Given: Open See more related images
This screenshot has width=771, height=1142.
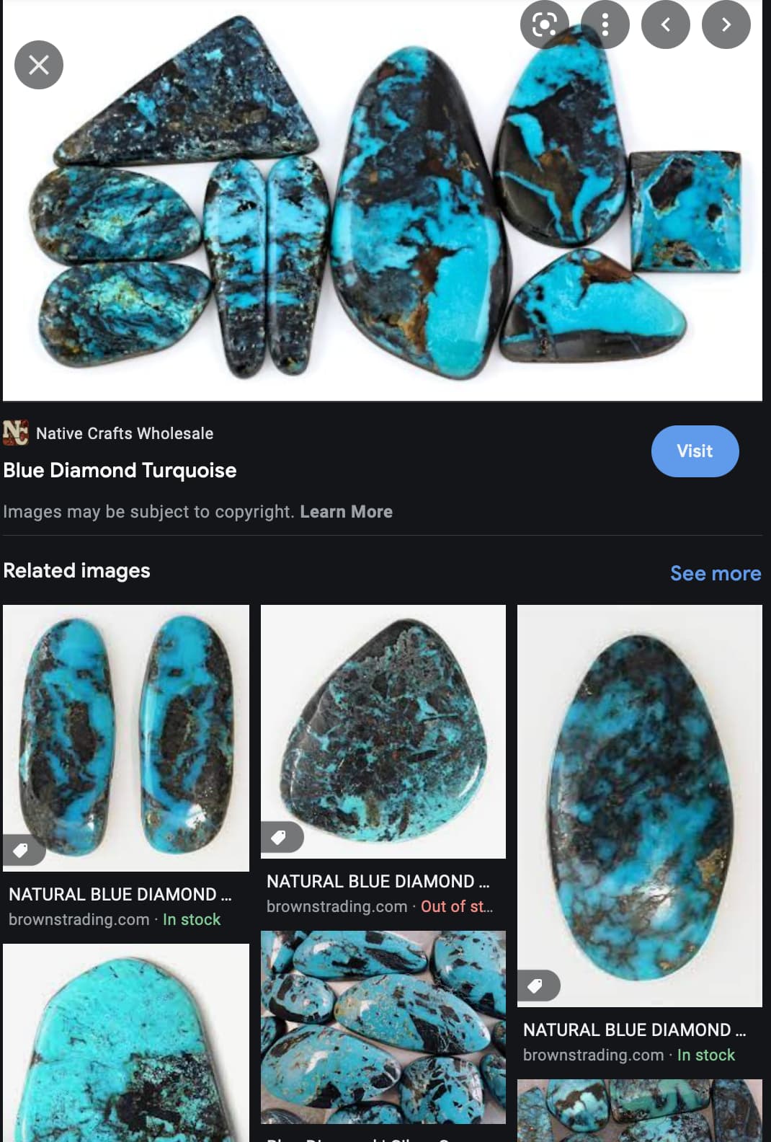Looking at the screenshot, I should tap(716, 573).
